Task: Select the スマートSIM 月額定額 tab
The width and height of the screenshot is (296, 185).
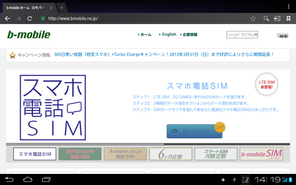Action: (216, 154)
